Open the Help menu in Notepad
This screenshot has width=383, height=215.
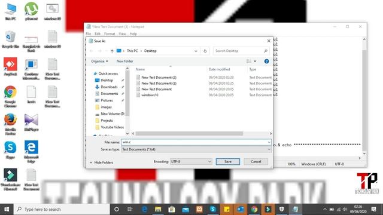click(x=133, y=34)
